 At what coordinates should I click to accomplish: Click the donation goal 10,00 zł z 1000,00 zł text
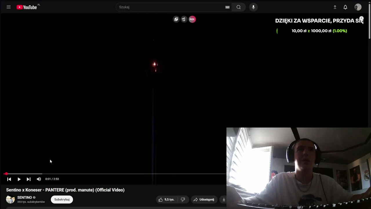pos(319,31)
